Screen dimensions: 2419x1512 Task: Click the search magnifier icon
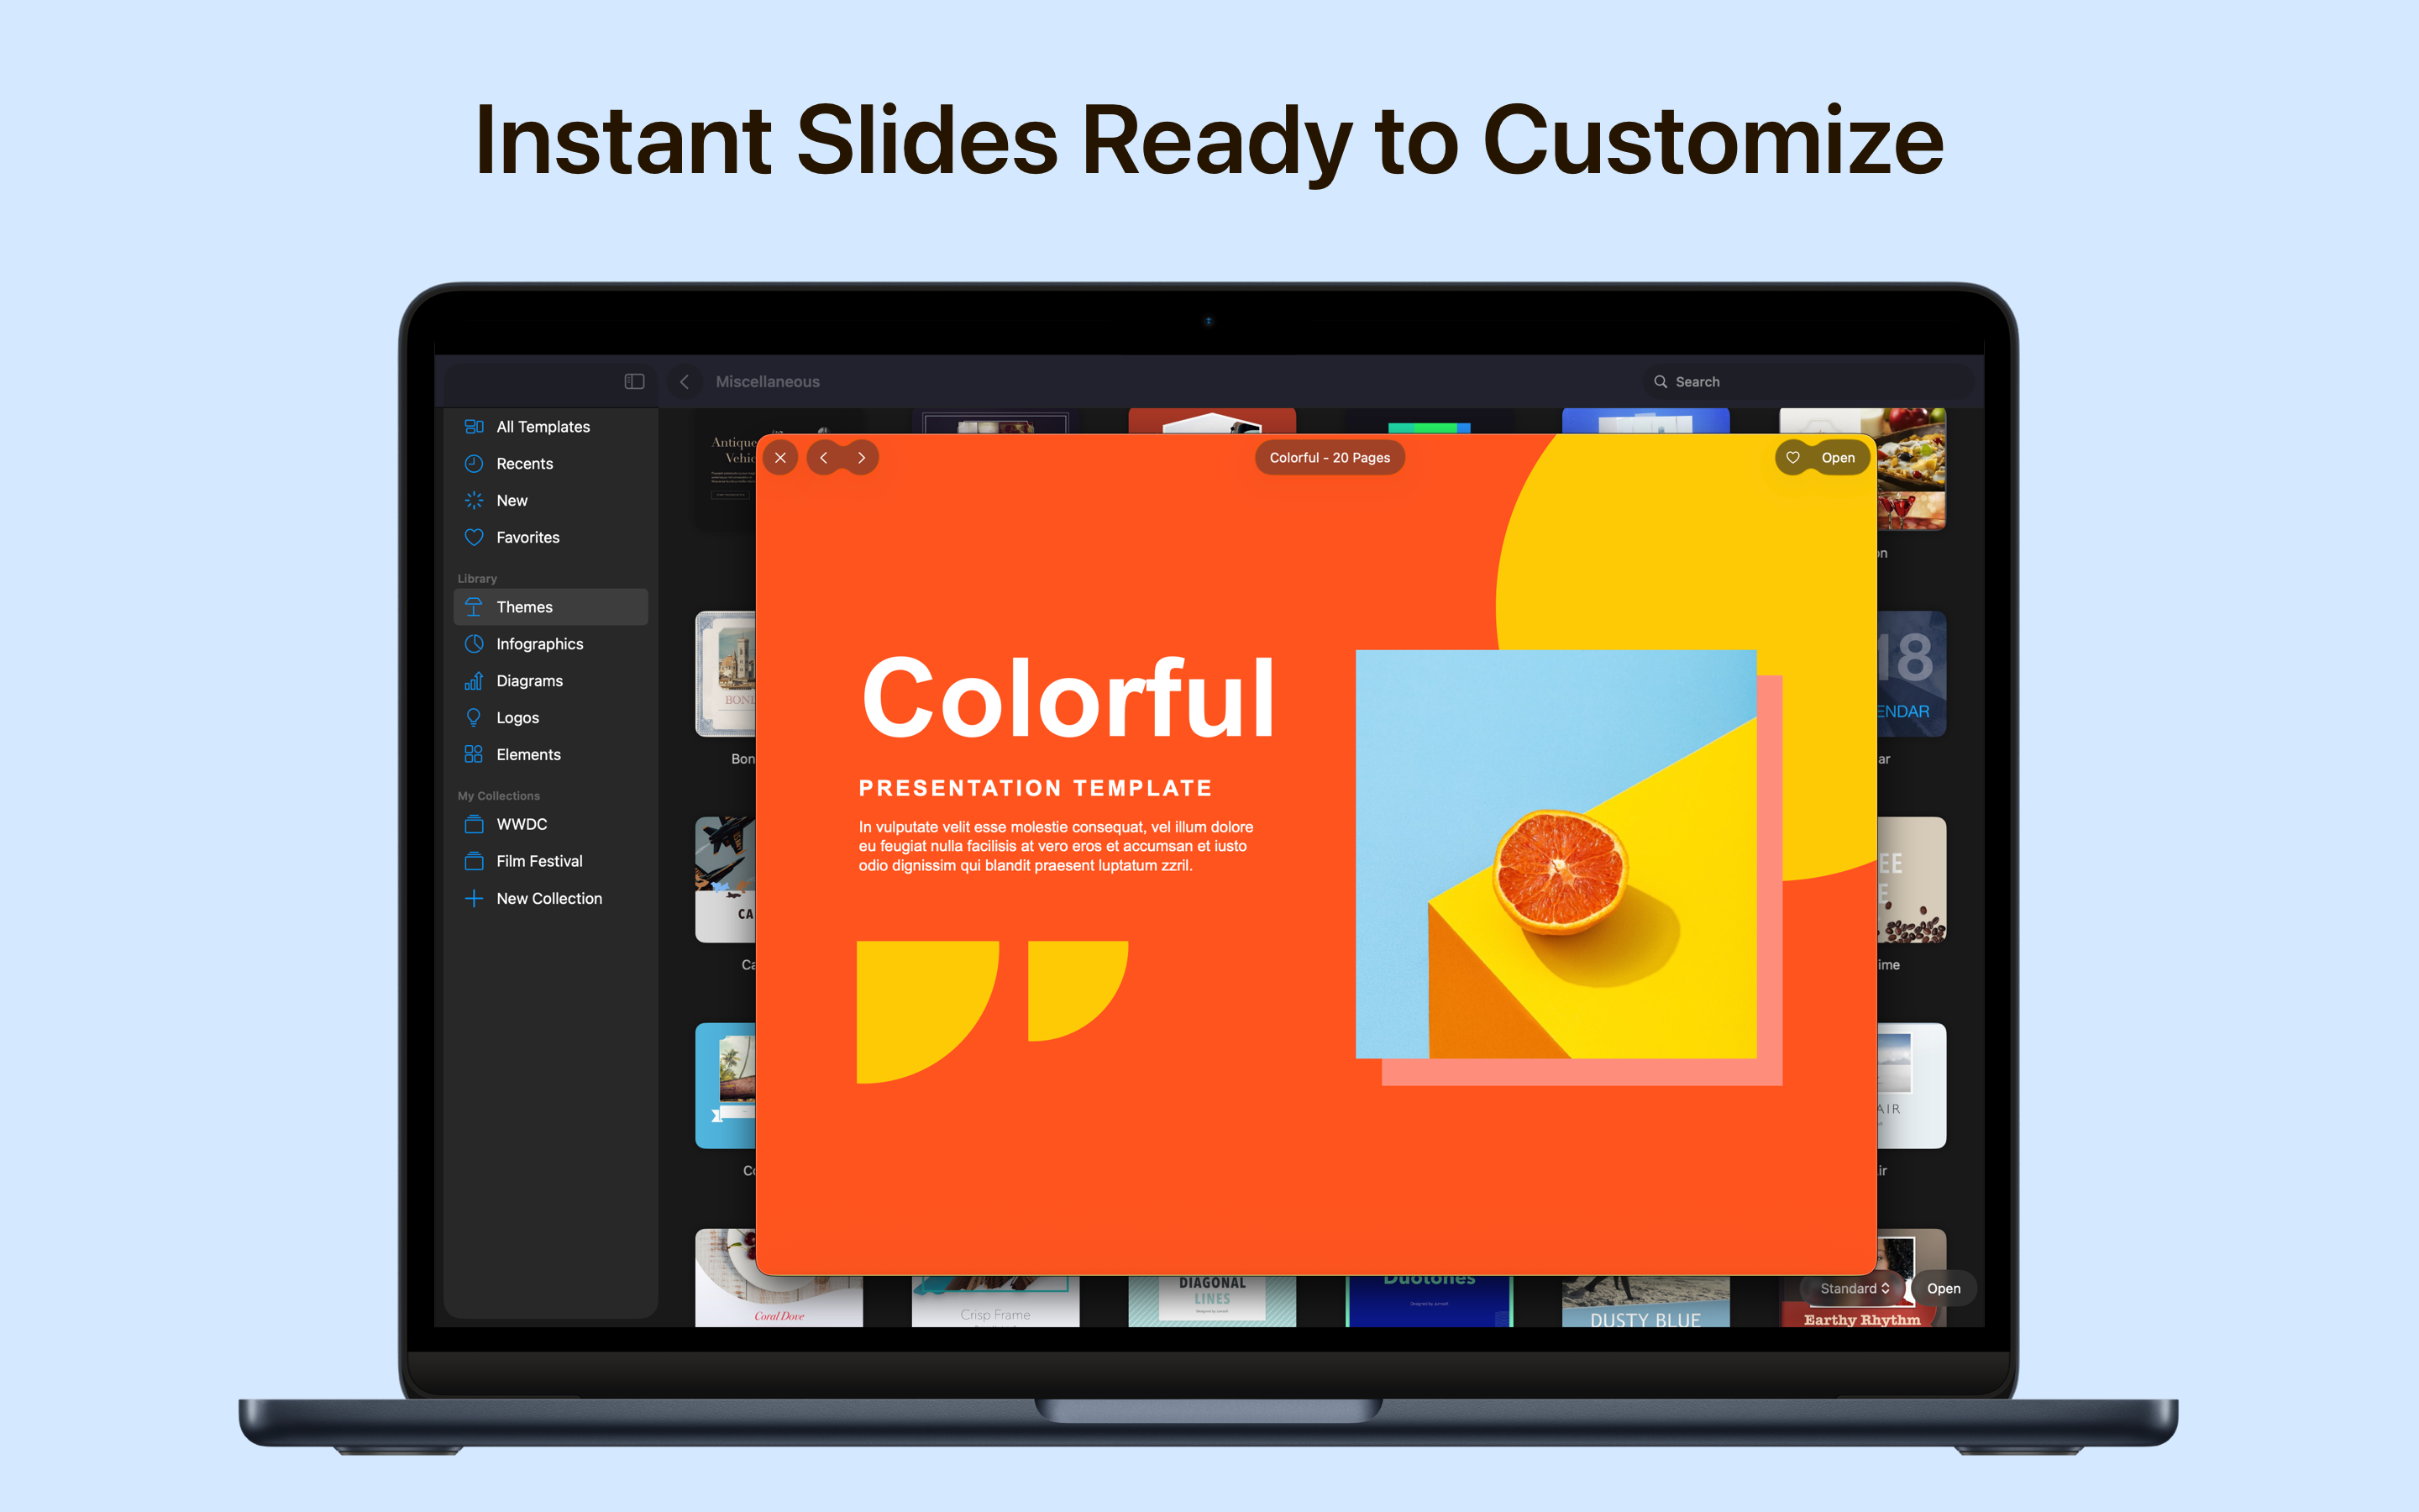(1661, 381)
